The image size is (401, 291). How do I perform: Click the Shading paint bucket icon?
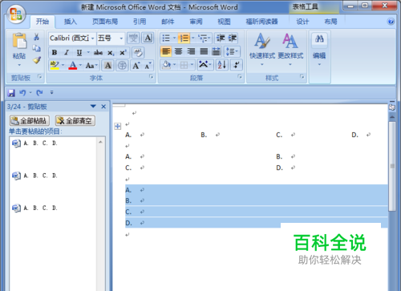tap(166, 65)
